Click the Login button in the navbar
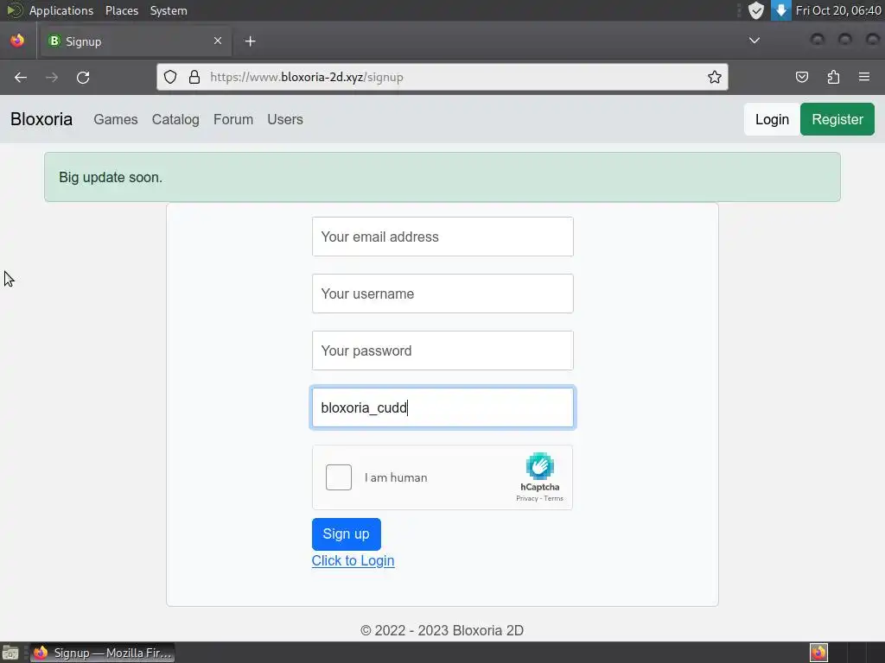 coord(772,119)
